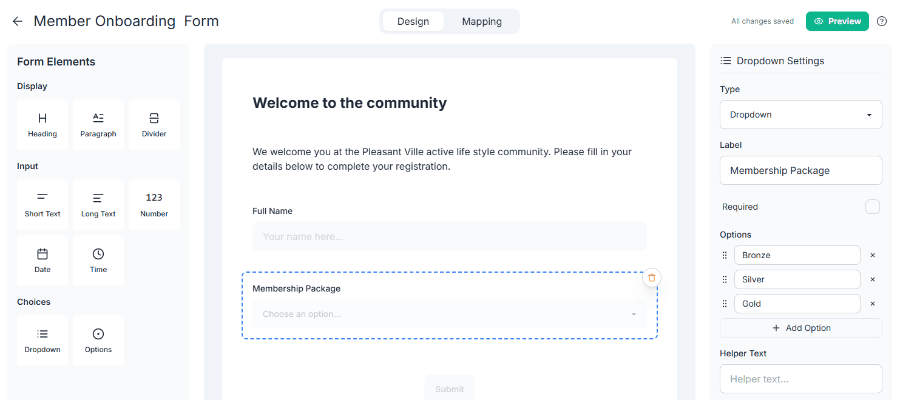Open the Type dropdown in Dropdown Settings

point(800,115)
